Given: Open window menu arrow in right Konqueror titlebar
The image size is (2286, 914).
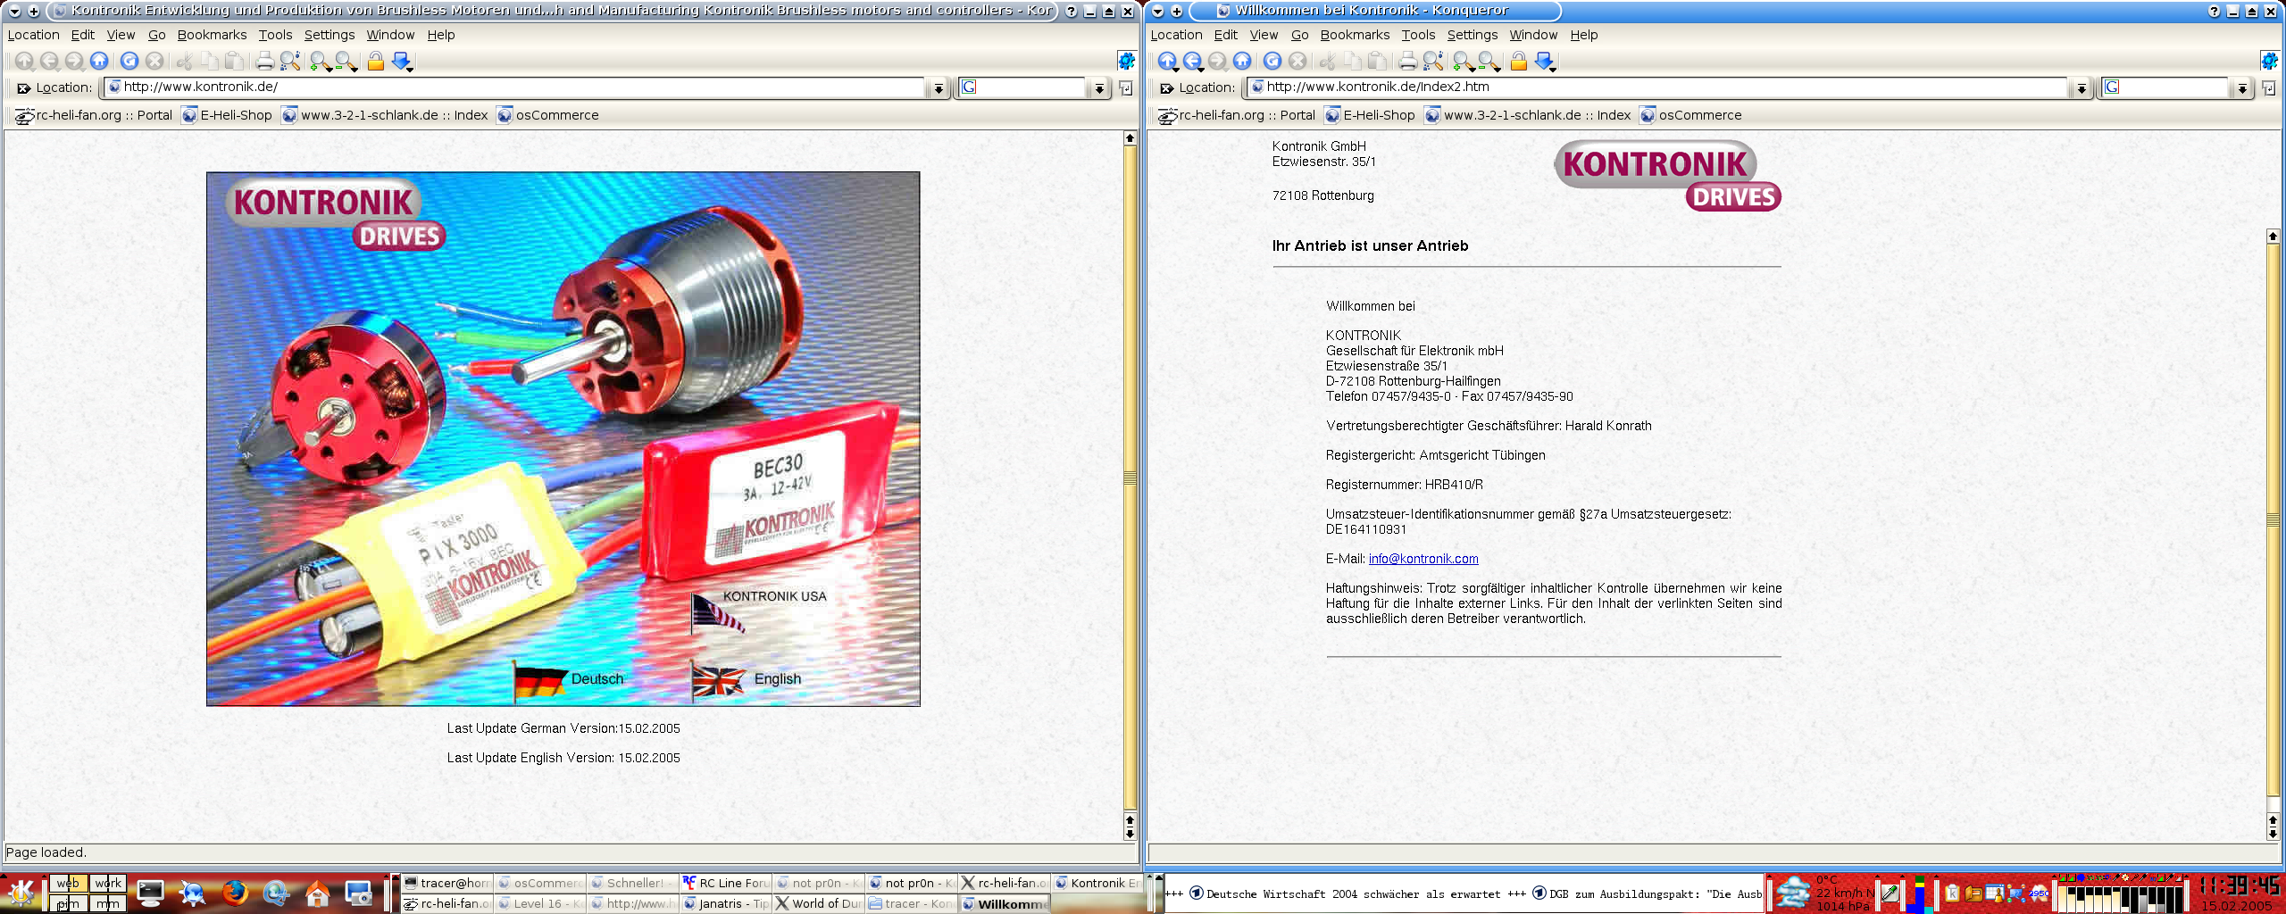Looking at the screenshot, I should tap(1157, 12).
